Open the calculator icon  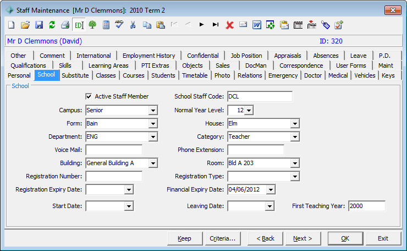click(x=106, y=25)
